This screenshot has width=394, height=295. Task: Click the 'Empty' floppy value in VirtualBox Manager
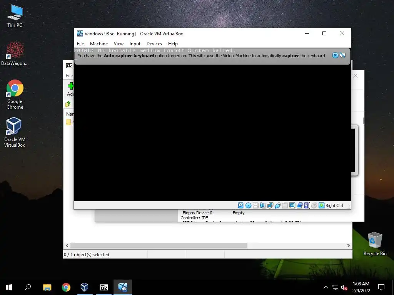pyautogui.click(x=239, y=213)
